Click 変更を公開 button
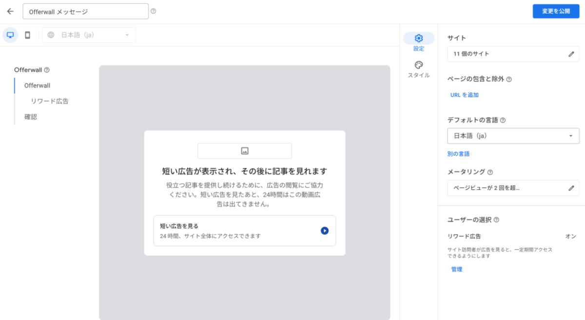 pos(556,11)
